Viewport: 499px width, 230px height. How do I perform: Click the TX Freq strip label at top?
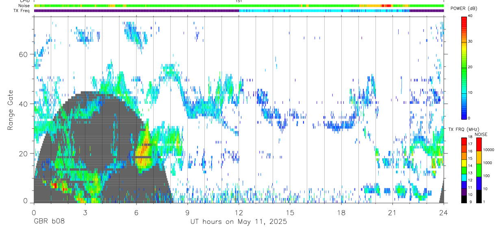click(x=22, y=11)
